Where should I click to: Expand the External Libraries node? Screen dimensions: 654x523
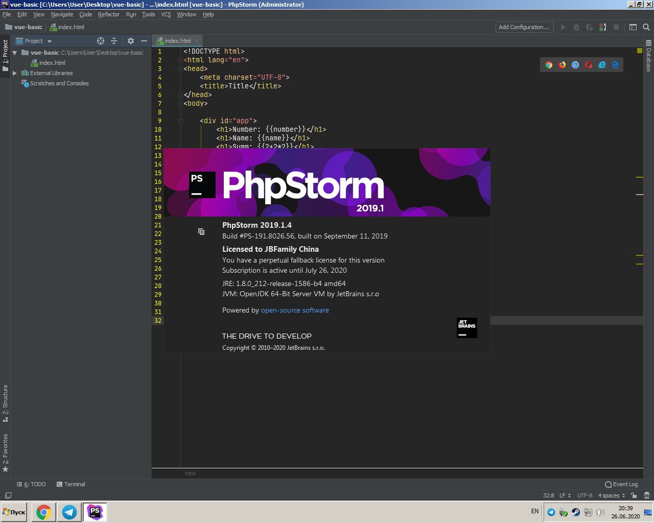15,73
